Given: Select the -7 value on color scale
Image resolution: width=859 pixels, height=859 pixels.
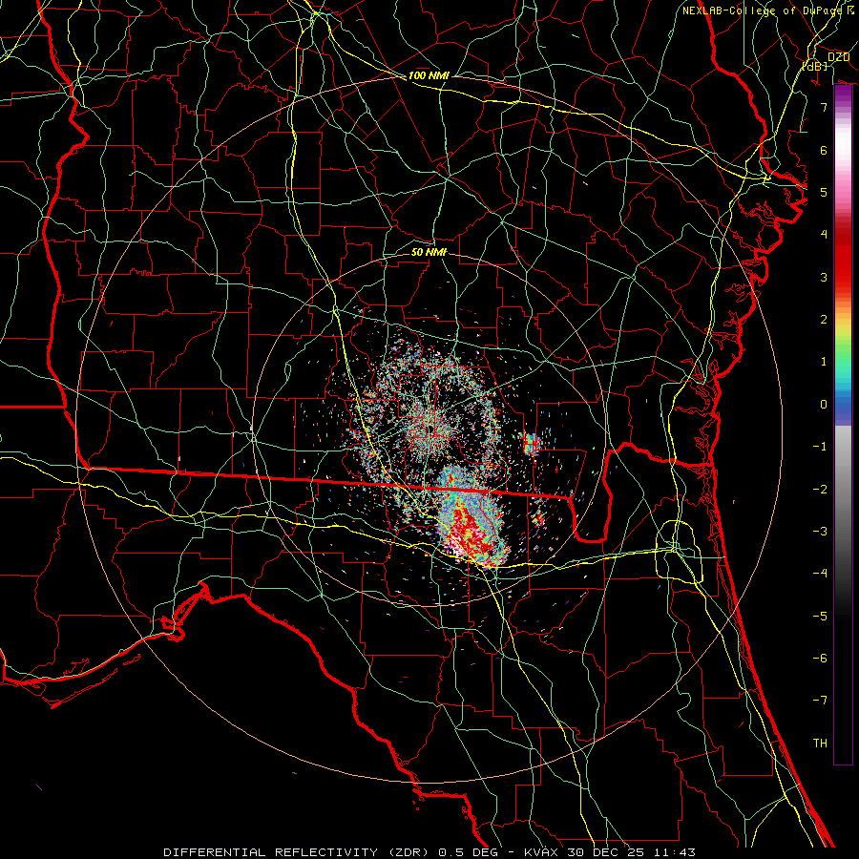Looking at the screenshot, I should click(820, 701).
